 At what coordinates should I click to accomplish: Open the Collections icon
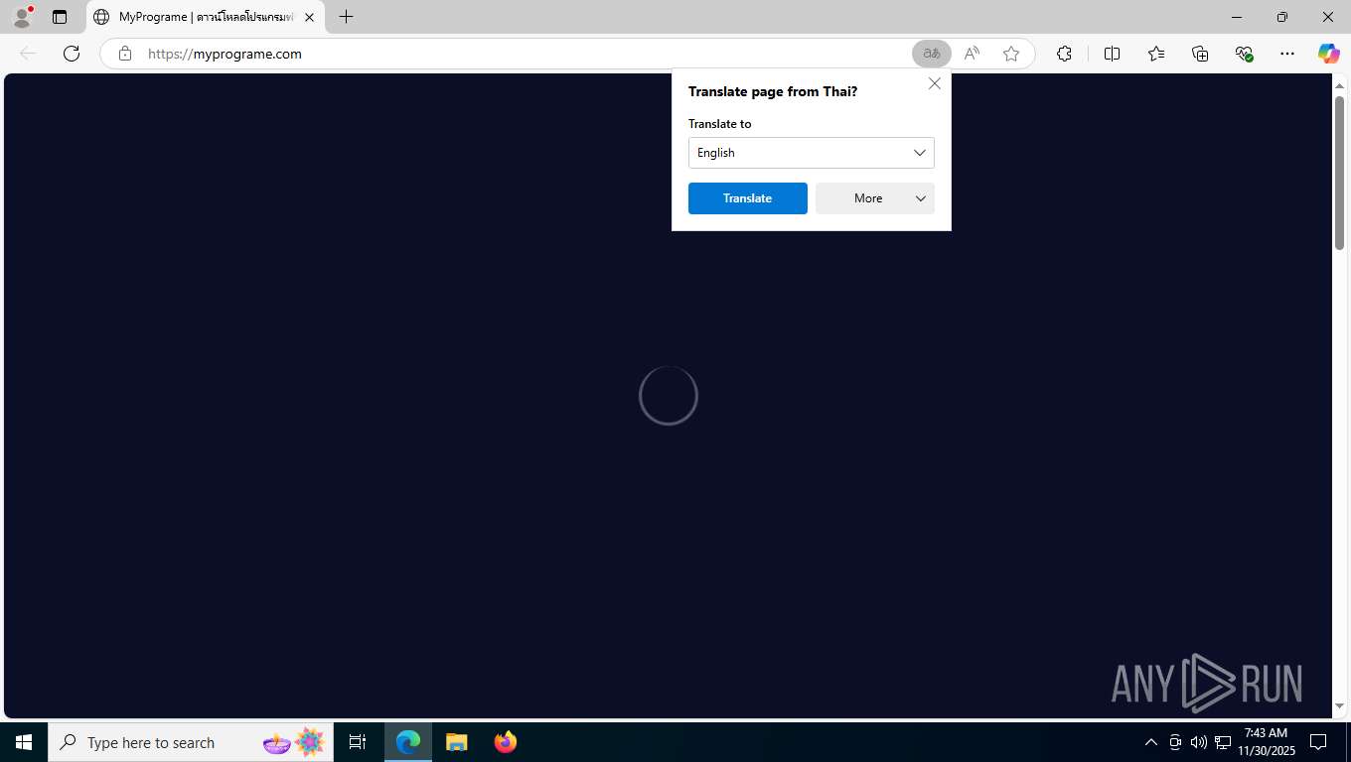click(1200, 54)
